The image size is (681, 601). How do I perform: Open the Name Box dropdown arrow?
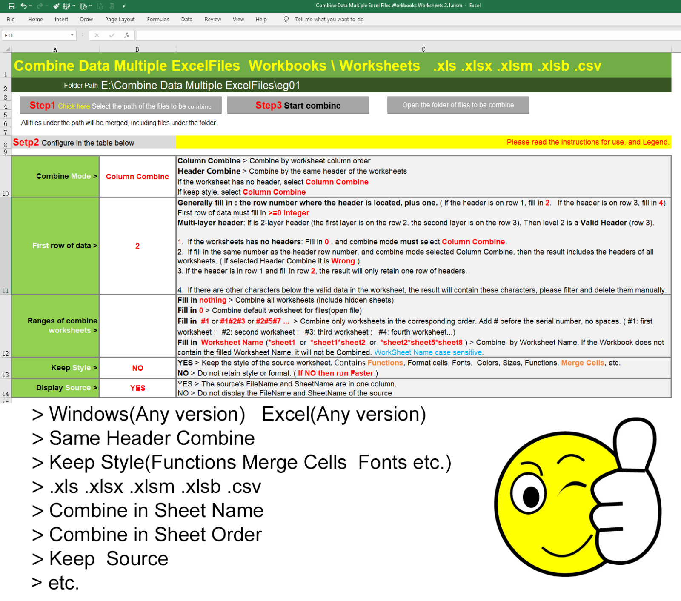pos(72,35)
